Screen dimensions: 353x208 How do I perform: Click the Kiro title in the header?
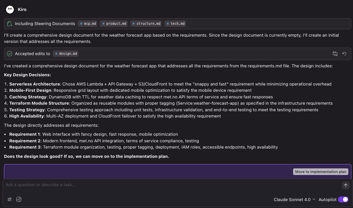22,9
